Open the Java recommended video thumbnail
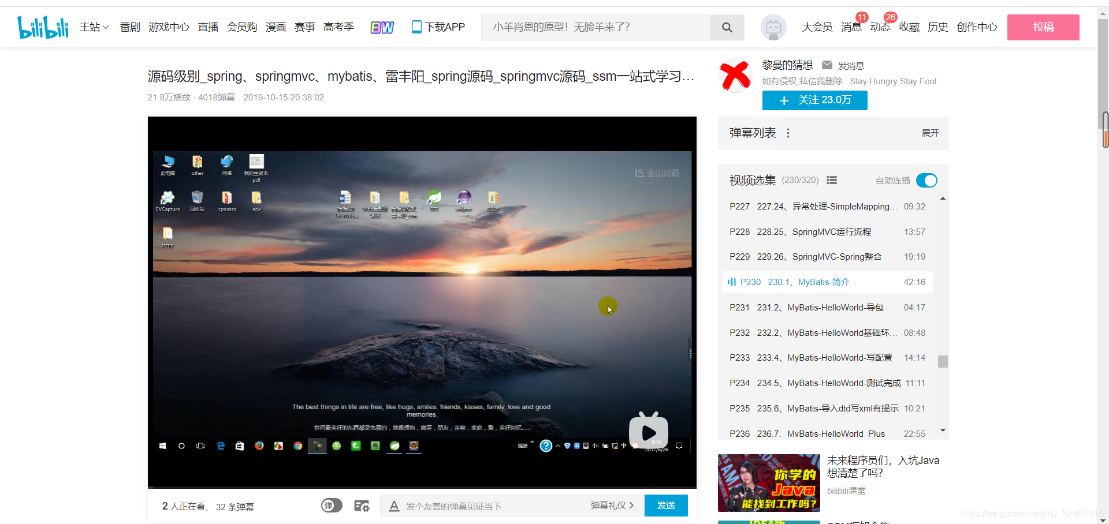Image resolution: width=1109 pixels, height=524 pixels. tap(769, 483)
